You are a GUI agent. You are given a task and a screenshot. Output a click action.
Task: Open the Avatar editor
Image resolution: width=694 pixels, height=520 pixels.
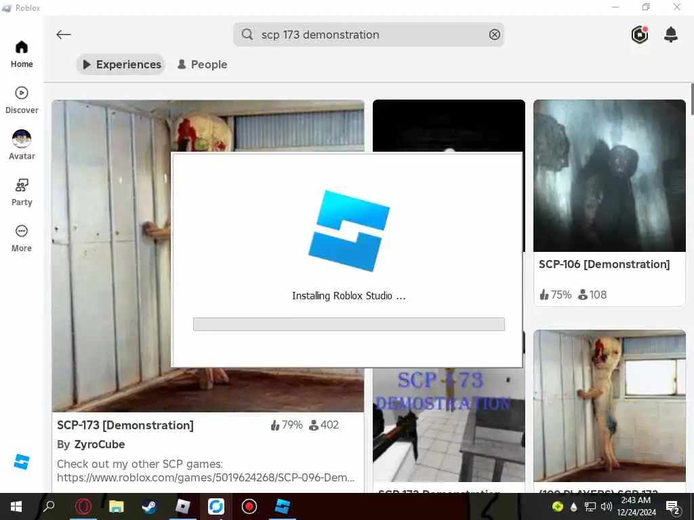(22, 146)
